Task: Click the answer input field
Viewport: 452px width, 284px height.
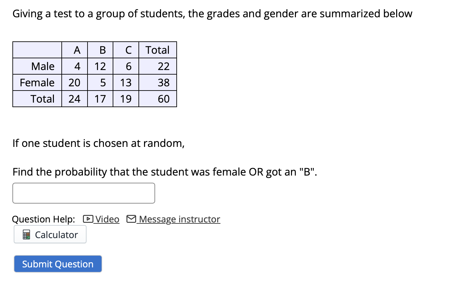Action: [x=83, y=193]
